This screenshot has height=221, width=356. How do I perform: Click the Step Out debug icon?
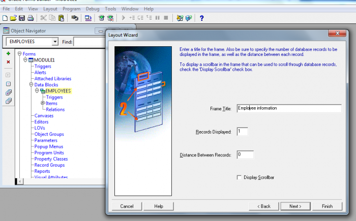tap(149, 18)
